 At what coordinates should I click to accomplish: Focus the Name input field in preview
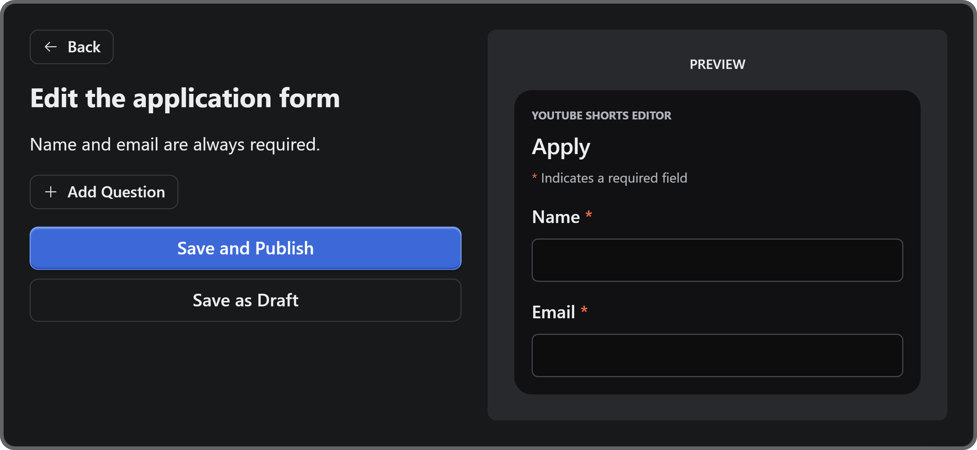click(x=717, y=260)
